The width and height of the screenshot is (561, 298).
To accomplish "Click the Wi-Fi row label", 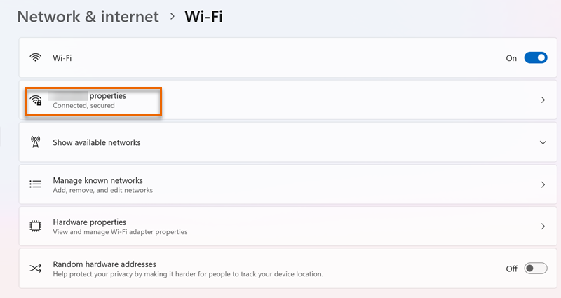I will point(62,58).
